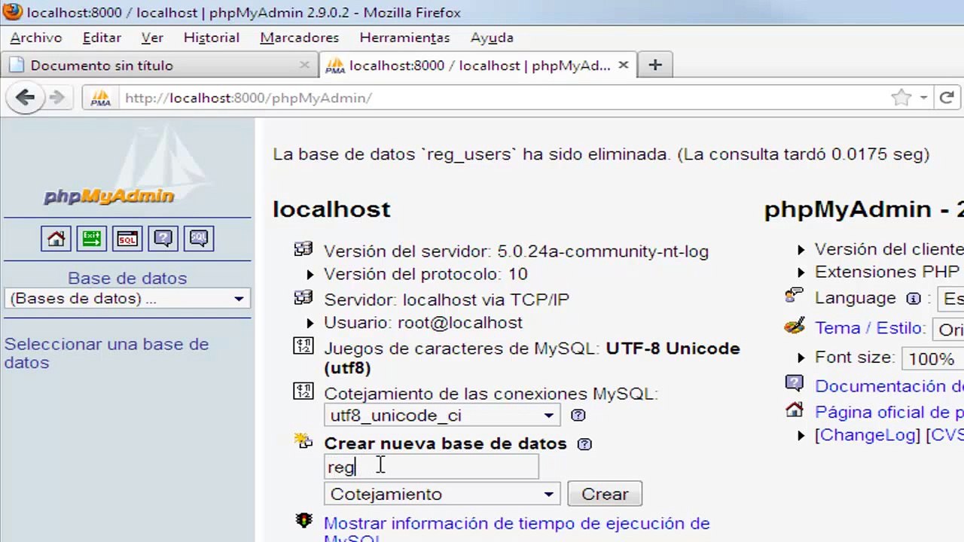Viewport: 964px width, 542px height.
Task: Open the Font size 100% dropdown
Action: 933,358
